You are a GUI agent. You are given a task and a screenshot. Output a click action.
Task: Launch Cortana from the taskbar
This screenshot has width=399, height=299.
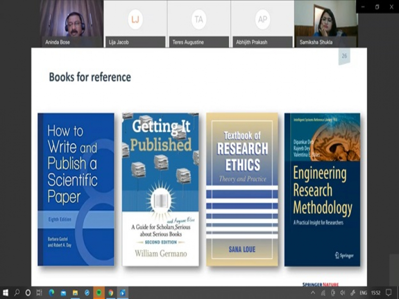pos(28,293)
